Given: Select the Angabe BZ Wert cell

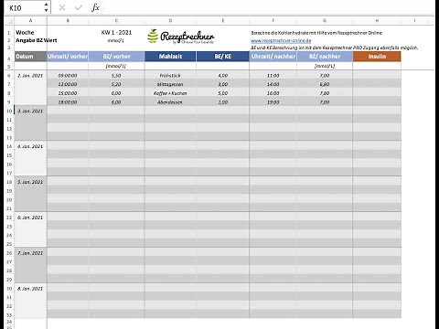Looking at the screenshot, I should pyautogui.click(x=31, y=40).
